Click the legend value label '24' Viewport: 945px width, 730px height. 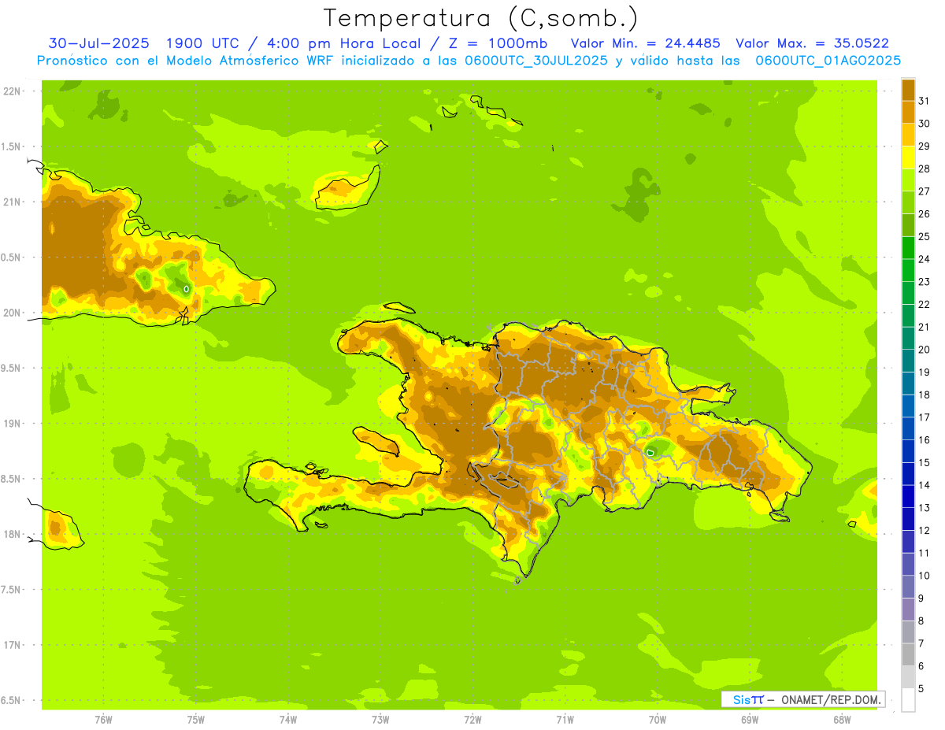tap(924, 259)
